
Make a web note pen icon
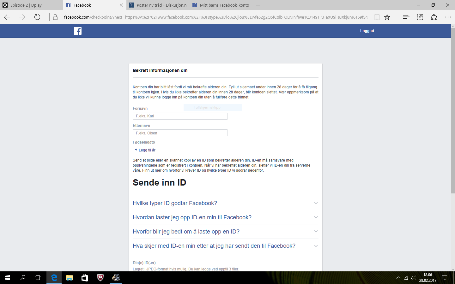(420, 17)
